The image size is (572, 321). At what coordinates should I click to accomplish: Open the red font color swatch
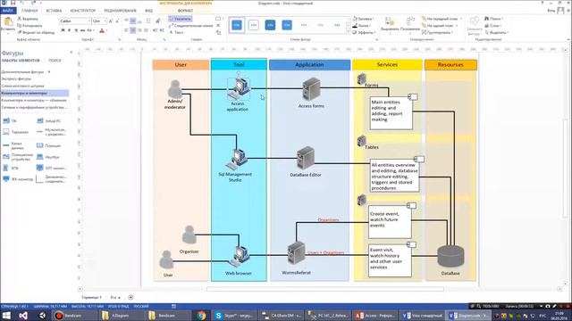[x=102, y=30]
